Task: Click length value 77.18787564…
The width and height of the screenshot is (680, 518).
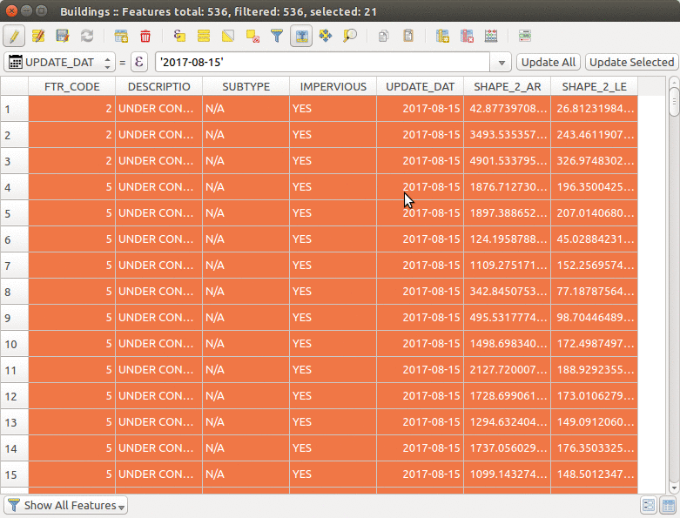Action: pos(594,292)
